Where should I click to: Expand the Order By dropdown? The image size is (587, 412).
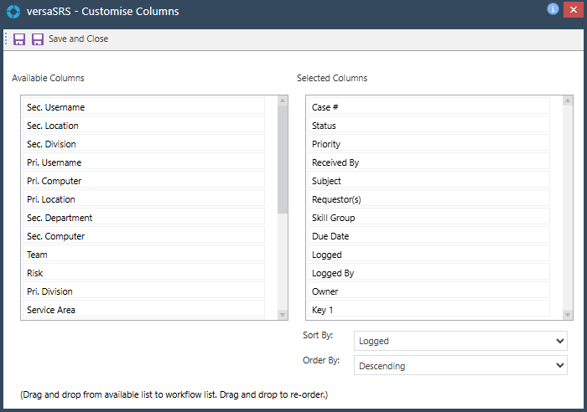point(460,365)
